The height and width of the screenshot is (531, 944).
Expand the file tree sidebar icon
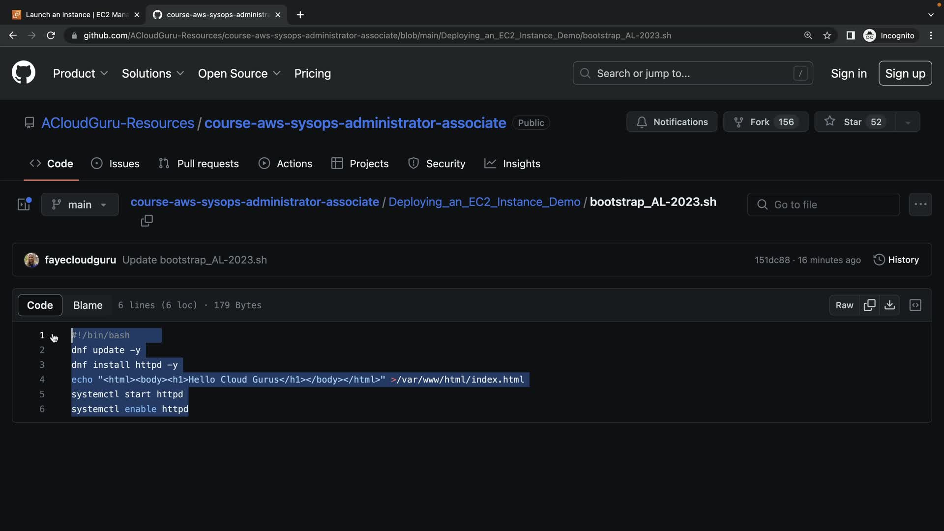(24, 204)
